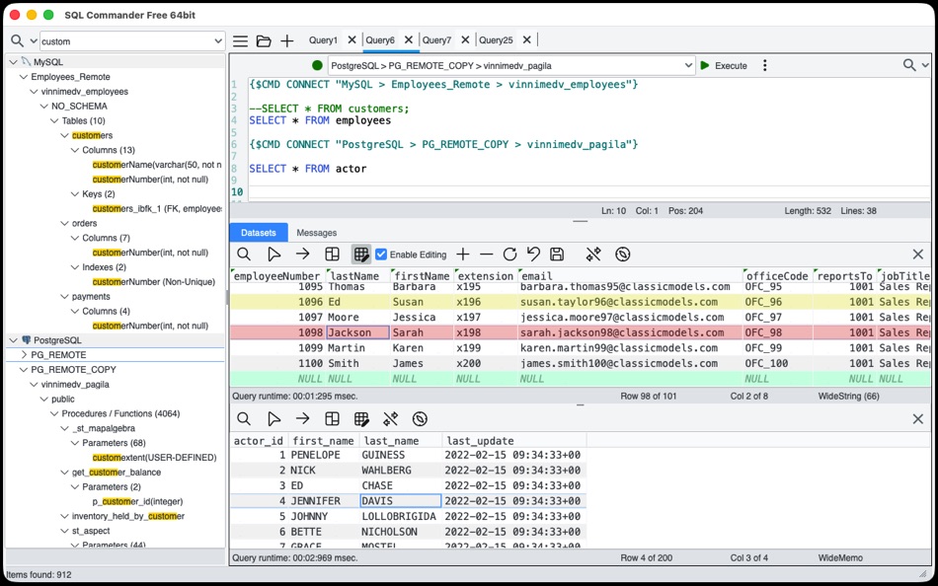The width and height of the screenshot is (938, 586).
Task: Click refresh icon in employees dataset toolbar
Action: tap(509, 255)
